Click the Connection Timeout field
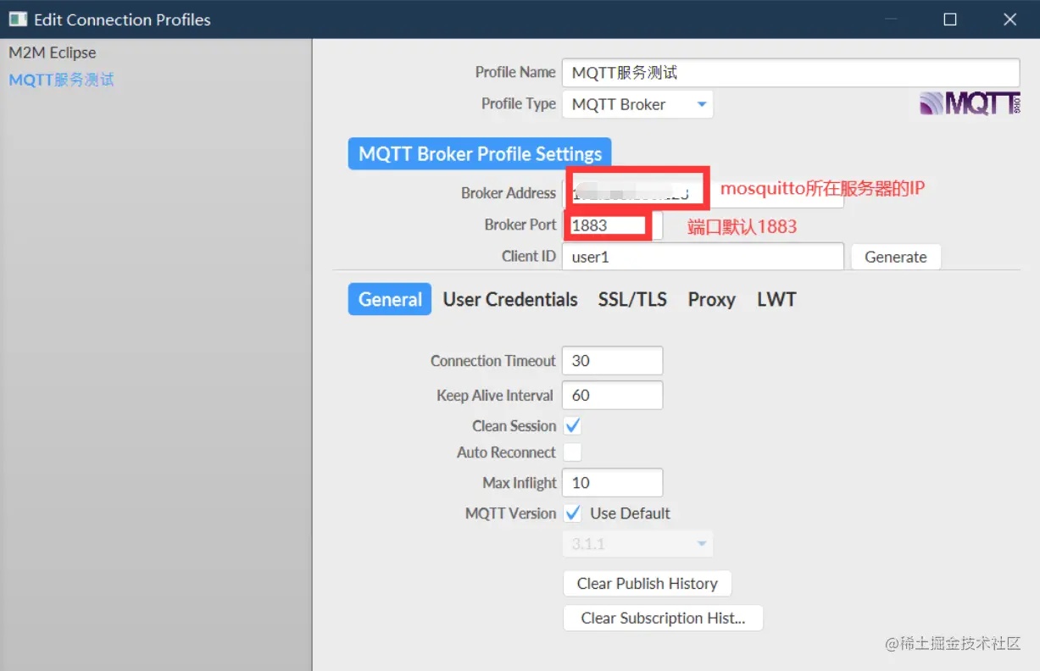The width and height of the screenshot is (1040, 671). pyautogui.click(x=612, y=361)
